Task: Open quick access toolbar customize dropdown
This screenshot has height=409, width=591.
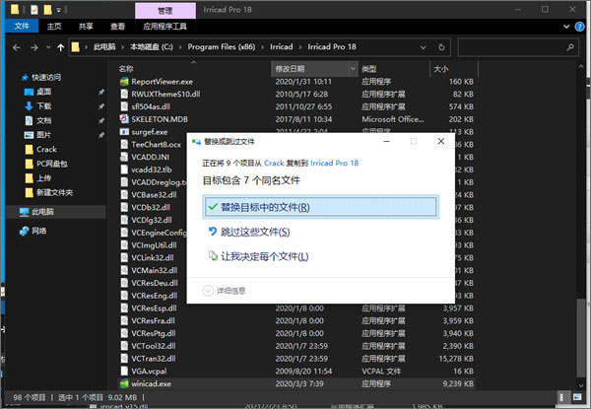Action: coord(59,10)
